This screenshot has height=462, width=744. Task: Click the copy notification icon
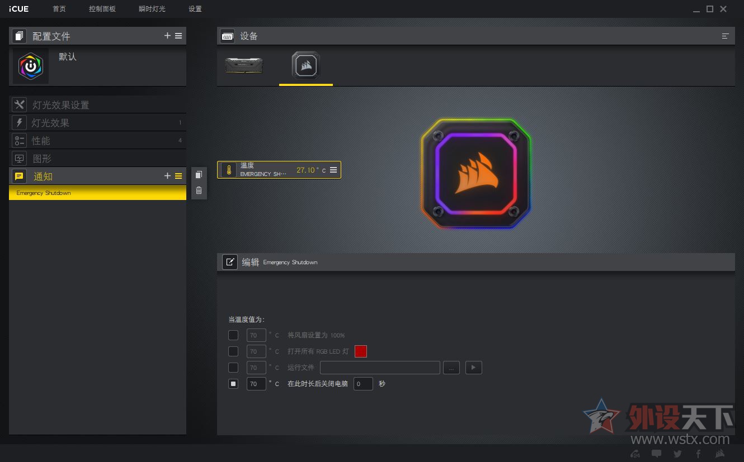click(x=199, y=175)
